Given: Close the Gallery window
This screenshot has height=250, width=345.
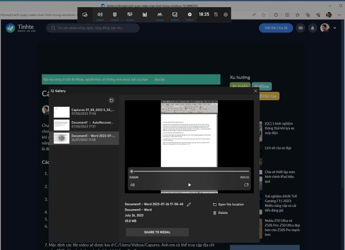Looking at the screenshot, I should click(255, 91).
